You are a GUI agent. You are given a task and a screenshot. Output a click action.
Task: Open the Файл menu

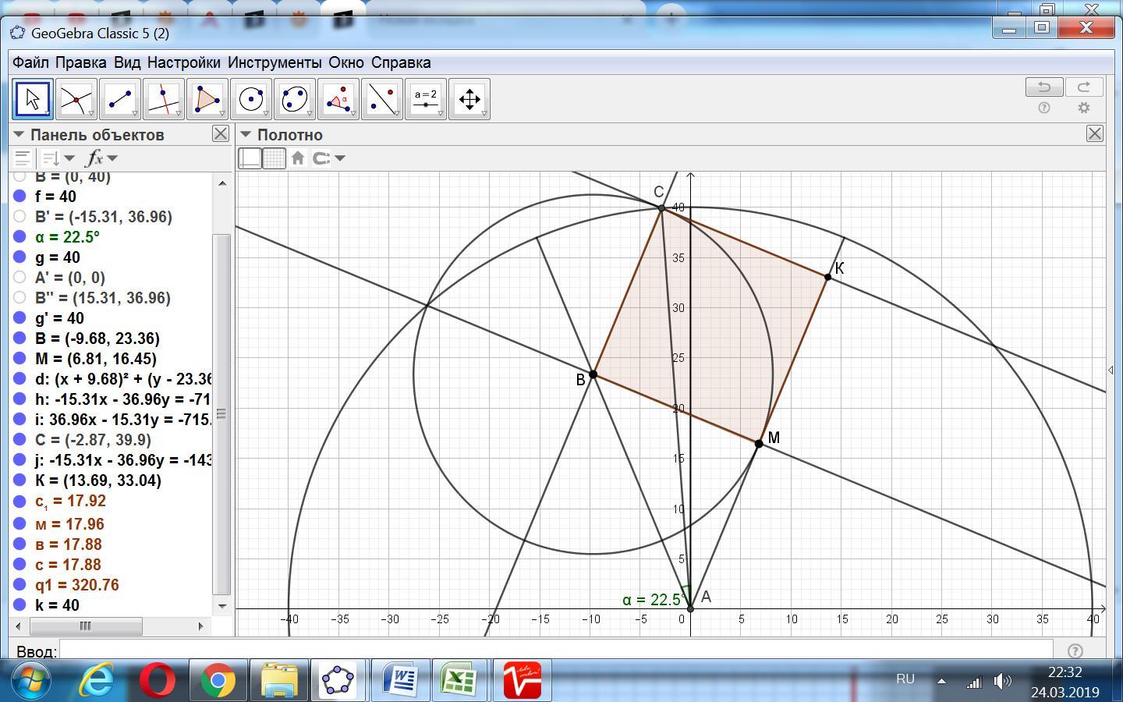click(x=30, y=62)
